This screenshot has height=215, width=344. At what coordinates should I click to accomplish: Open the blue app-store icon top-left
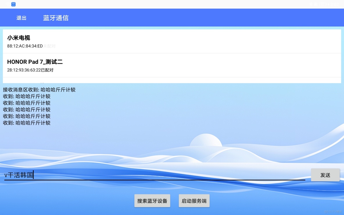pos(13,4)
